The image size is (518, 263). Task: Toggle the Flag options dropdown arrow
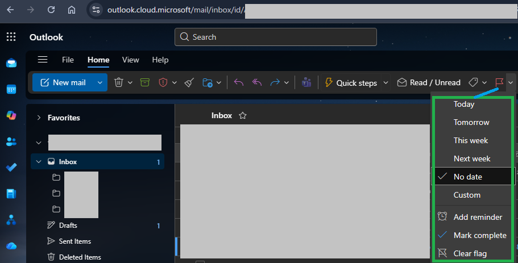(511, 82)
